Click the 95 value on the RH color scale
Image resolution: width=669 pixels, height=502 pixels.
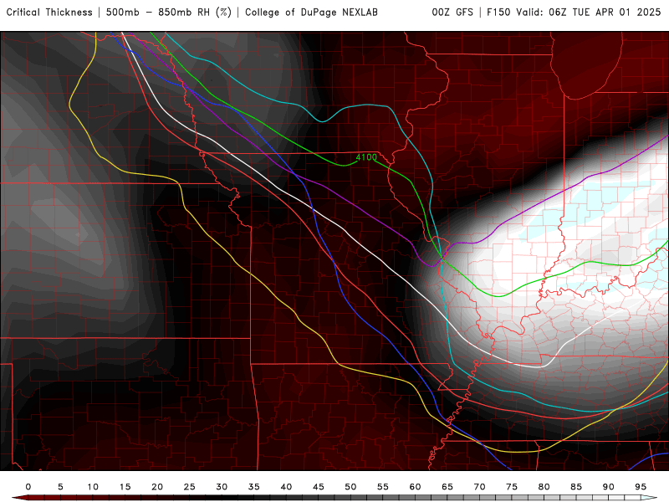click(641, 487)
